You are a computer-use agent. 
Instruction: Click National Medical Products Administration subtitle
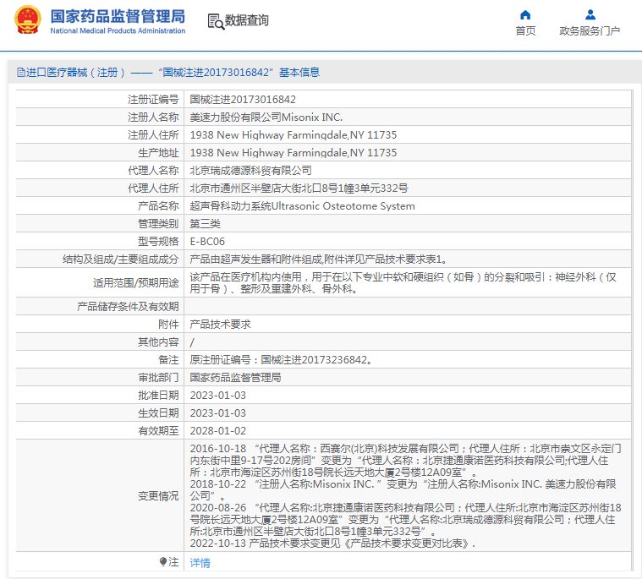point(118,30)
